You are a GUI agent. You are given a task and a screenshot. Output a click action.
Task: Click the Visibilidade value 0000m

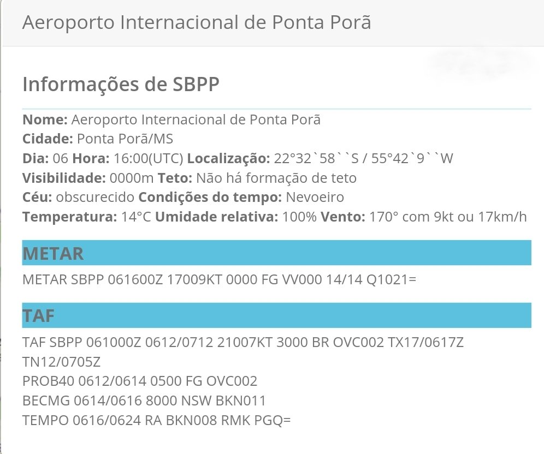(x=132, y=178)
